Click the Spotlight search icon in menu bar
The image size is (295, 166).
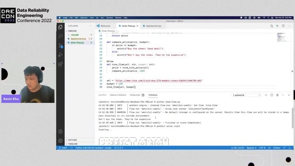tap(268, 18)
